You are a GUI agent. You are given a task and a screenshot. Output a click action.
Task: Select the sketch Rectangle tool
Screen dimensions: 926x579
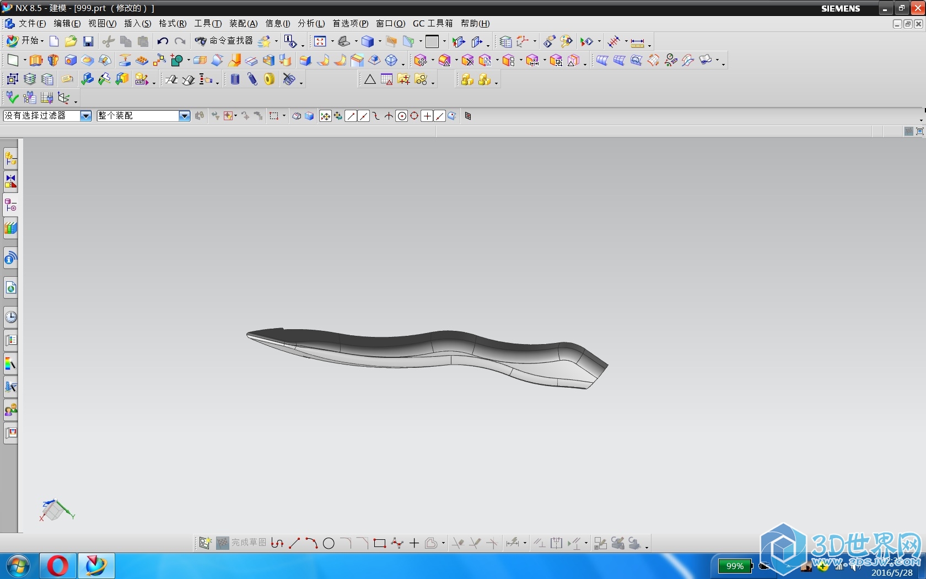tap(380, 543)
